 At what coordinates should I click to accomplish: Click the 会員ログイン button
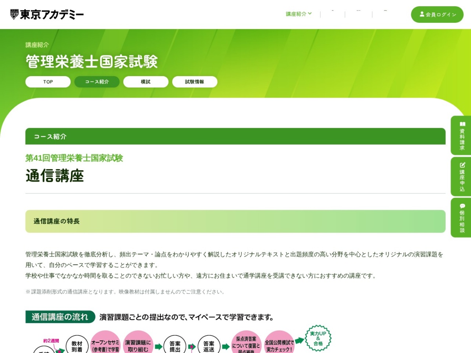(437, 15)
